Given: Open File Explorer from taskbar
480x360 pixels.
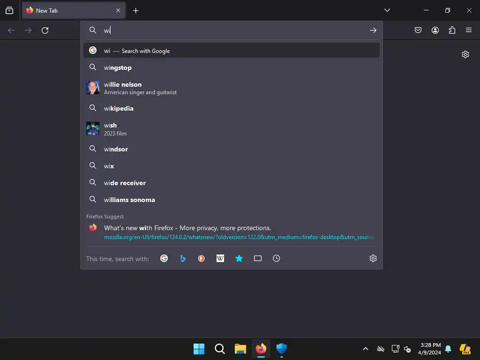Looking at the screenshot, I should pos(240,349).
